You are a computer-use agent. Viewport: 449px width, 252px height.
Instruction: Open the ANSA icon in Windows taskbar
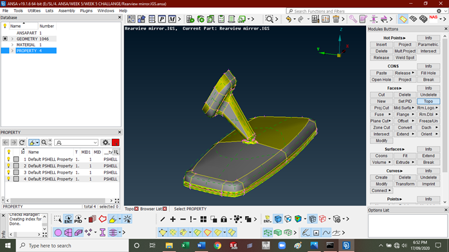[x=346, y=246]
